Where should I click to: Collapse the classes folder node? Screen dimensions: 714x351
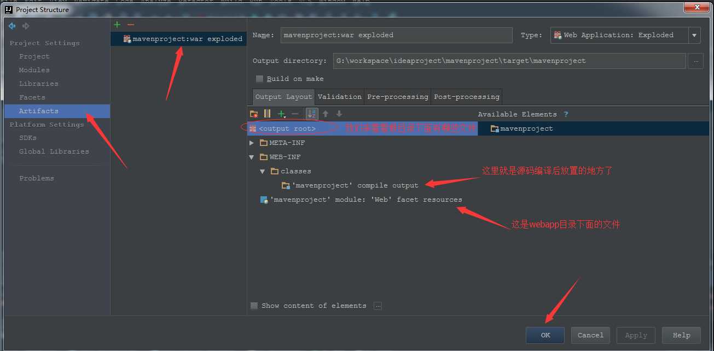click(x=263, y=171)
